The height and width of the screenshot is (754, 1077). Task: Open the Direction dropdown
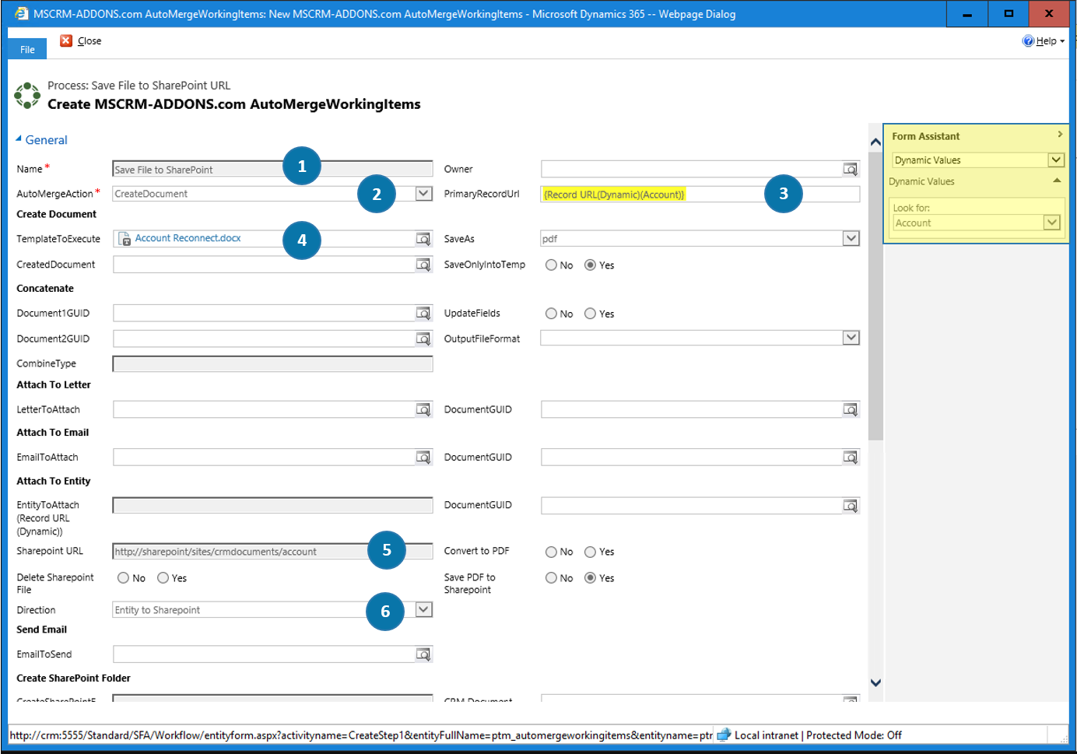(423, 609)
